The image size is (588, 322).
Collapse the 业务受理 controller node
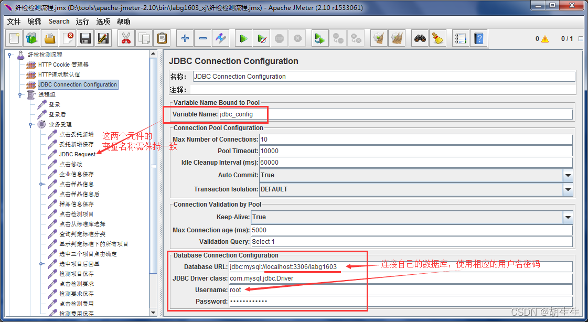click(x=31, y=125)
